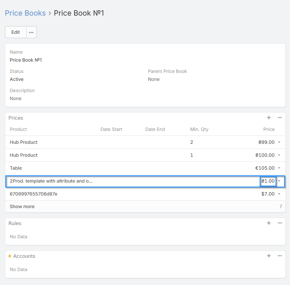Click the yellow Accounts panel color marker

[10, 256]
